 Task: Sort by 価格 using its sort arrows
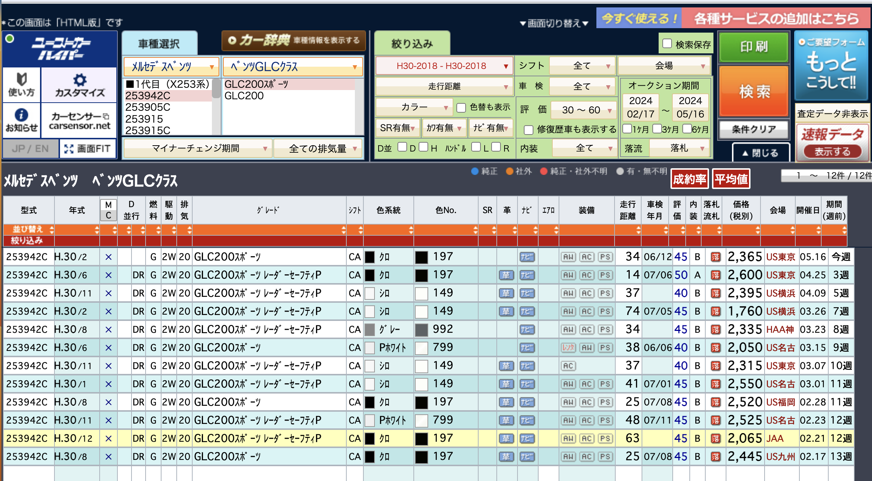[x=758, y=230]
